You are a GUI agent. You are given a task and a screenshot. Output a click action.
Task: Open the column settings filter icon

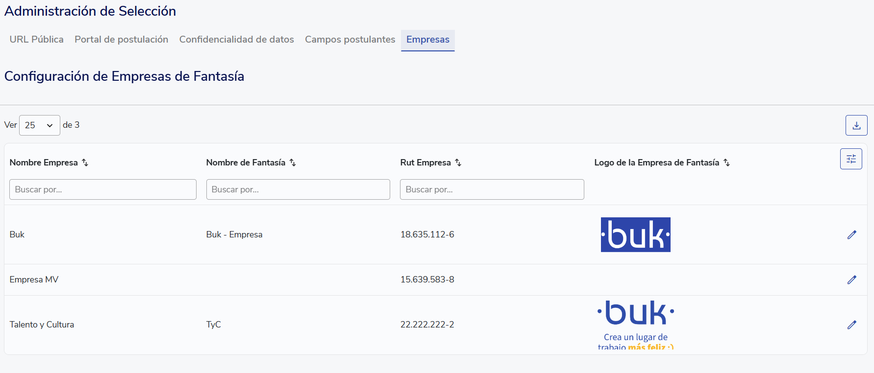click(850, 159)
